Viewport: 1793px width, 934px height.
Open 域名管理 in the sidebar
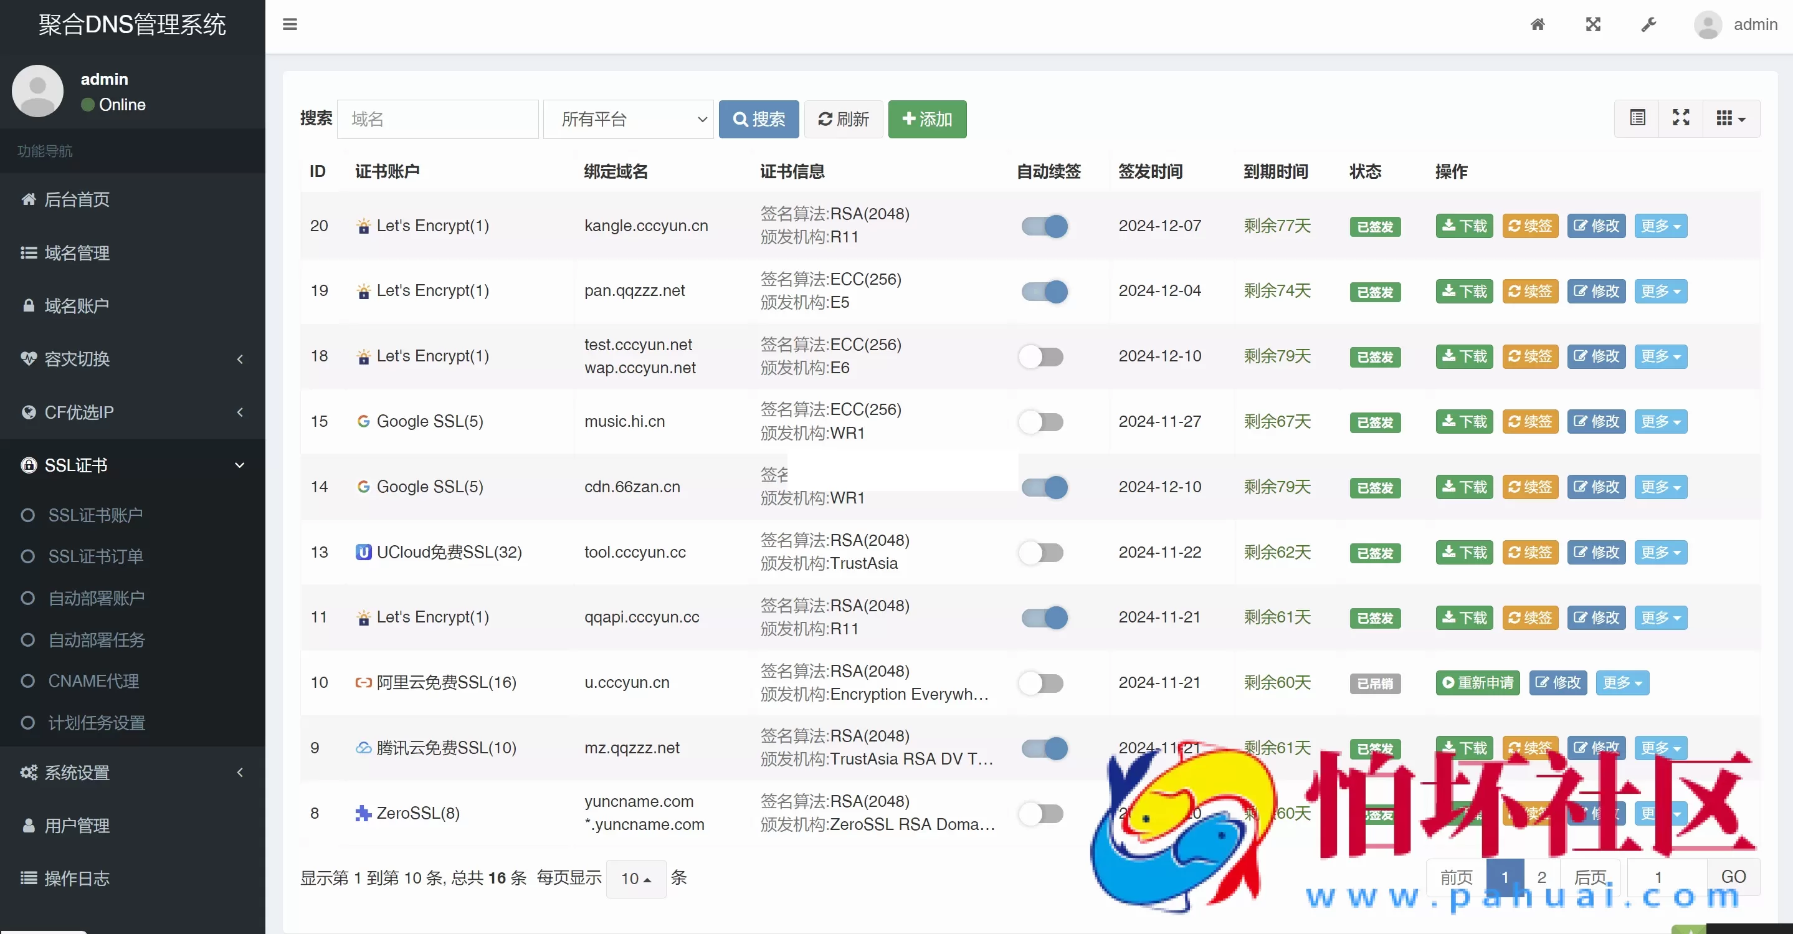click(x=77, y=254)
